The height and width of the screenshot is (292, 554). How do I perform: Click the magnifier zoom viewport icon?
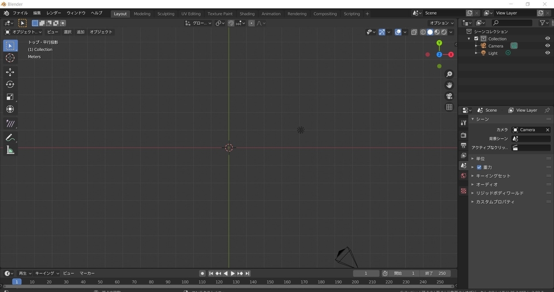(x=449, y=74)
